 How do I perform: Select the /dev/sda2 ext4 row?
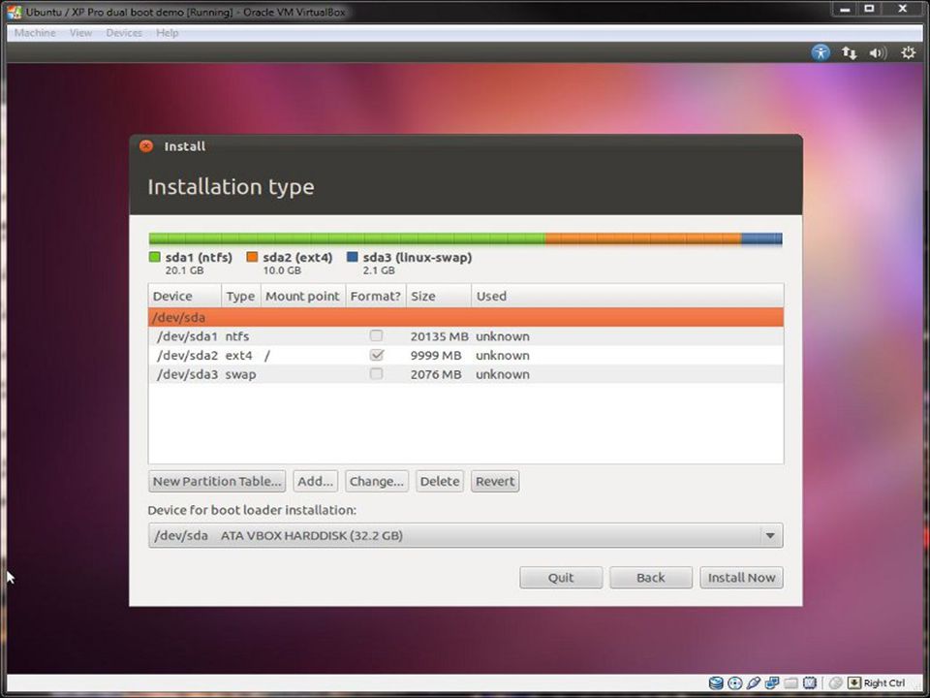pos(466,355)
